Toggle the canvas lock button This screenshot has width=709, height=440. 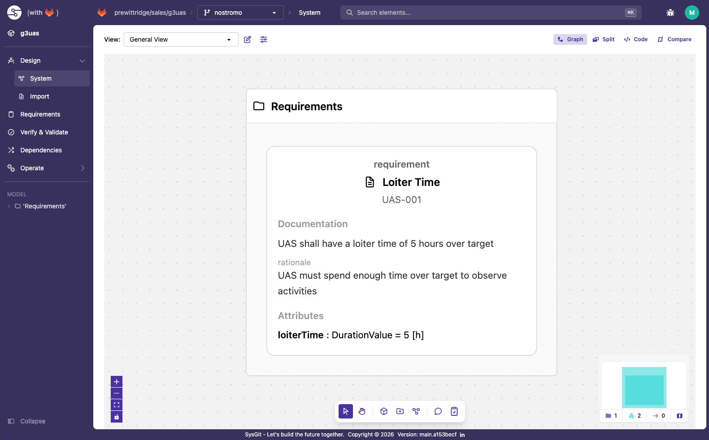(117, 417)
